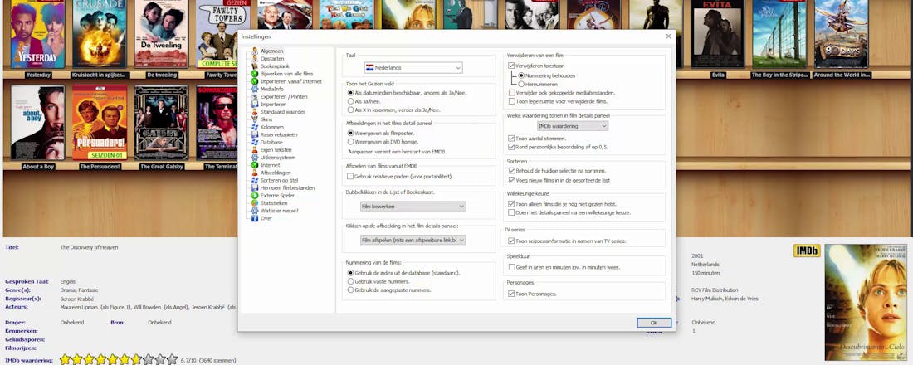Open the Algemeen settings page icon
Image resolution: width=913 pixels, height=365 pixels.
tap(255, 51)
